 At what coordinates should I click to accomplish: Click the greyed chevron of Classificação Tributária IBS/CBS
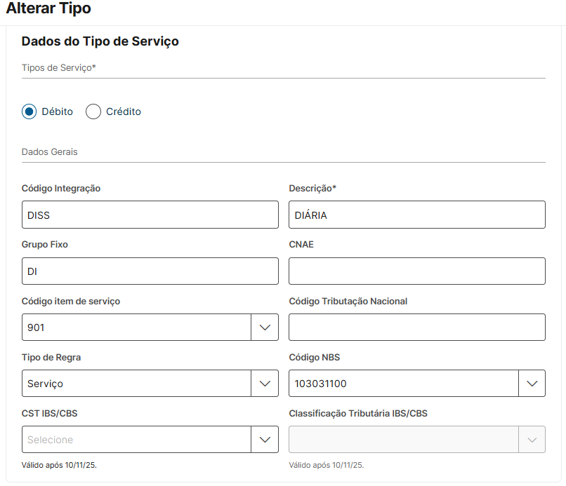pos(532,440)
